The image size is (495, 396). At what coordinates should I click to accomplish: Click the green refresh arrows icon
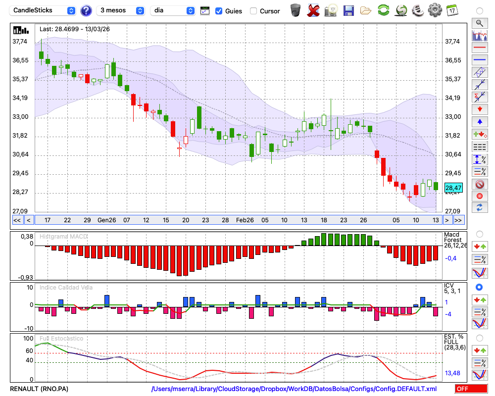pyautogui.click(x=383, y=10)
